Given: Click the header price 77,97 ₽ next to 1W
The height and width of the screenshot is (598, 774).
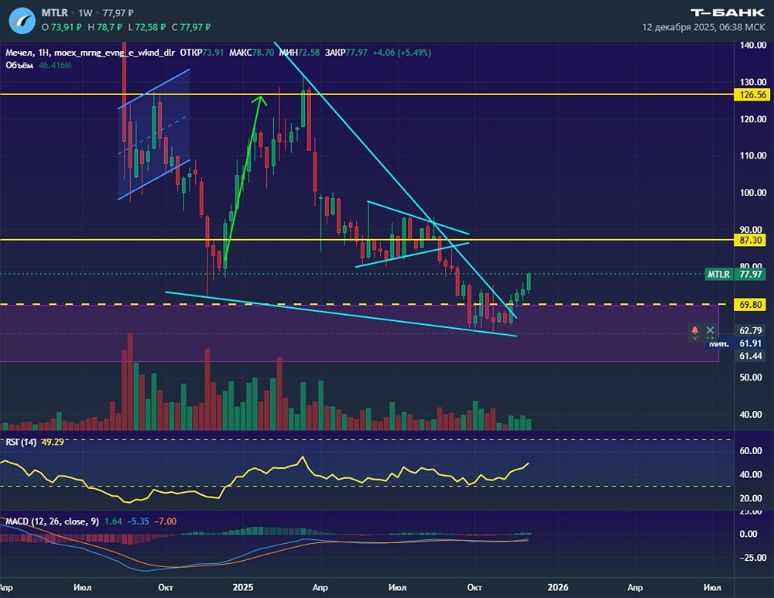Looking at the screenshot, I should pos(118,13).
